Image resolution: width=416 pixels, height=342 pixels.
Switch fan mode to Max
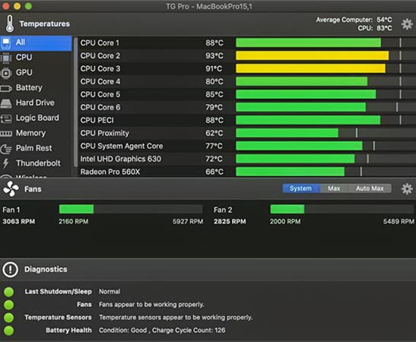(x=334, y=188)
